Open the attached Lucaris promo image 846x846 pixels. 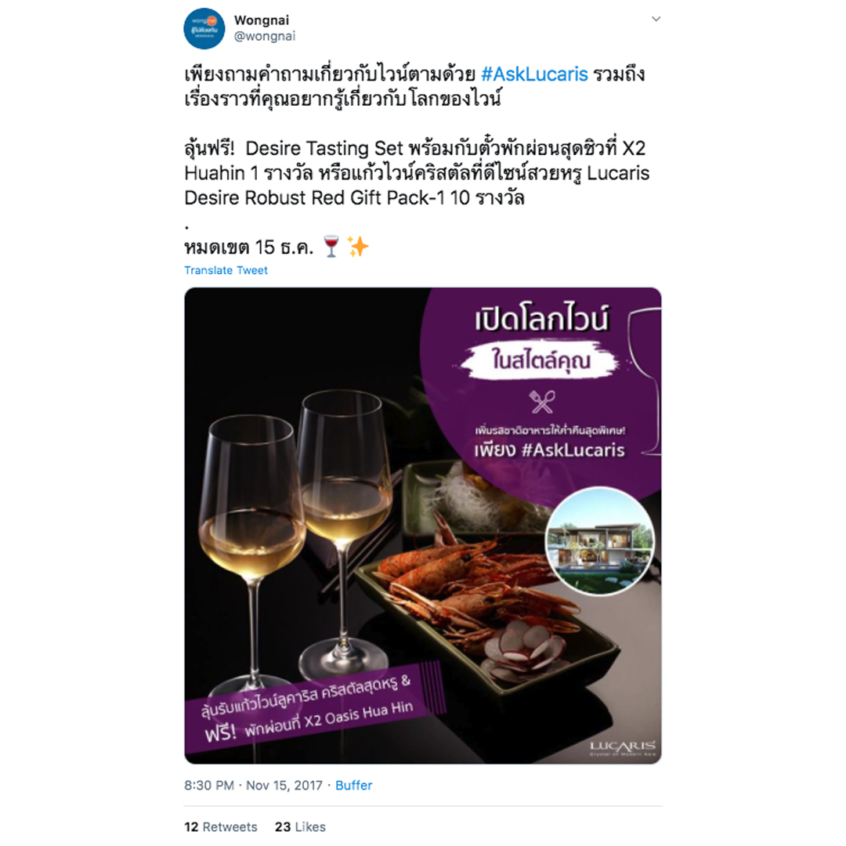click(x=422, y=526)
